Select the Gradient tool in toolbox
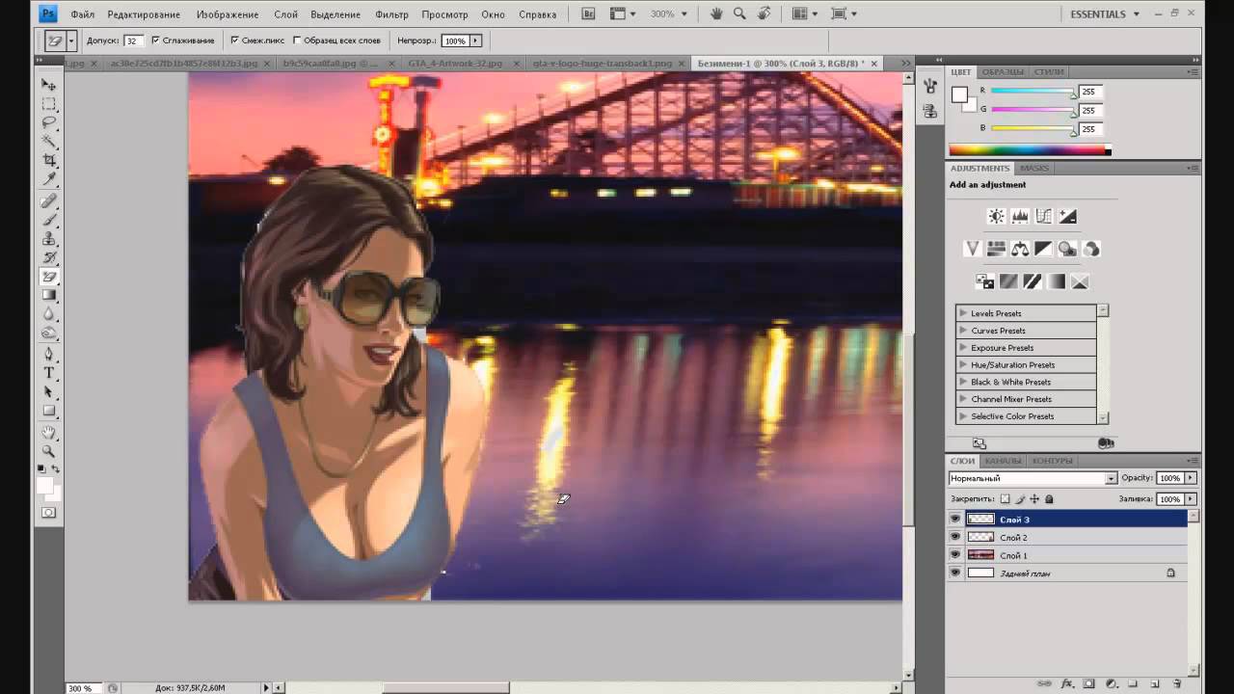Image resolution: width=1234 pixels, height=694 pixels. coord(49,296)
